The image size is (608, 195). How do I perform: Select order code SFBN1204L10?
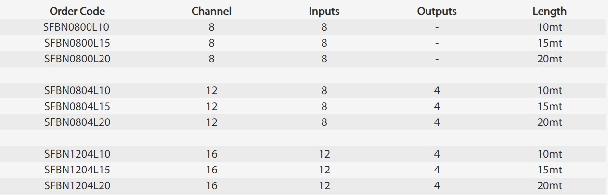pyautogui.click(x=77, y=154)
